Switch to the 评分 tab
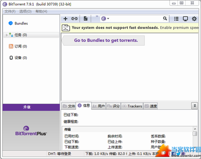 [113, 106]
